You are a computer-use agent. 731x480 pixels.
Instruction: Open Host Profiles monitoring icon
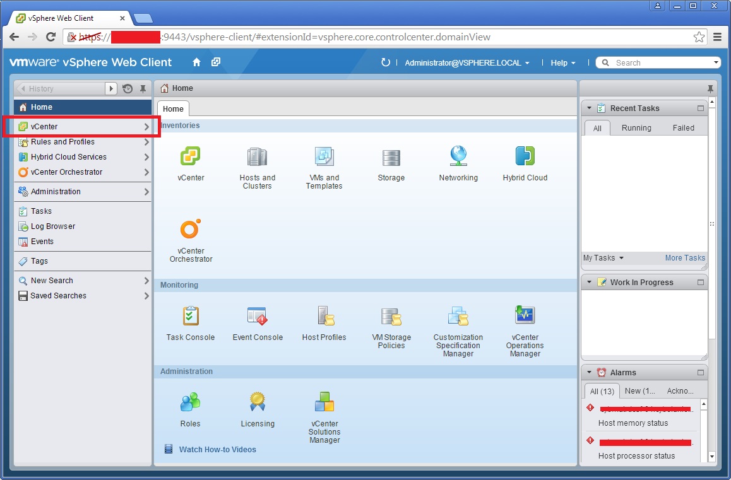325,316
